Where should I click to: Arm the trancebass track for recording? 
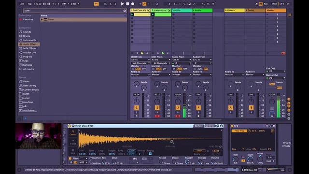tap(157, 116)
